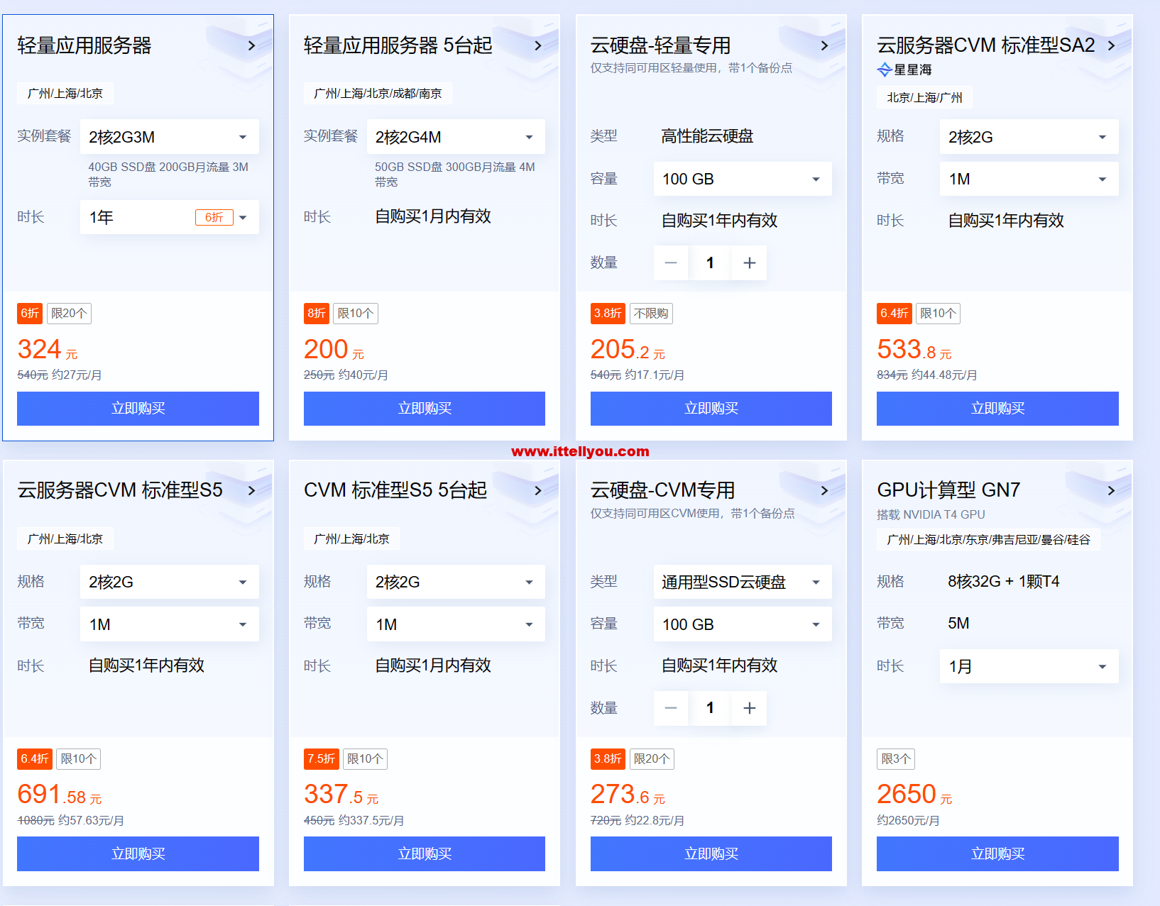Click the 不限购 tag
Viewport: 1160px width, 906px height.
tap(651, 314)
